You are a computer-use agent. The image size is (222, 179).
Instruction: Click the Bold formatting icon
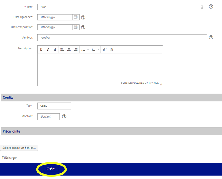pos(41,49)
